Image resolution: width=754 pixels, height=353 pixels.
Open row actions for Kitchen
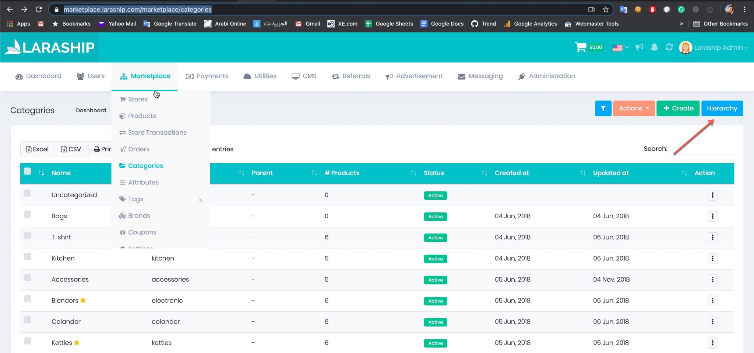click(712, 258)
